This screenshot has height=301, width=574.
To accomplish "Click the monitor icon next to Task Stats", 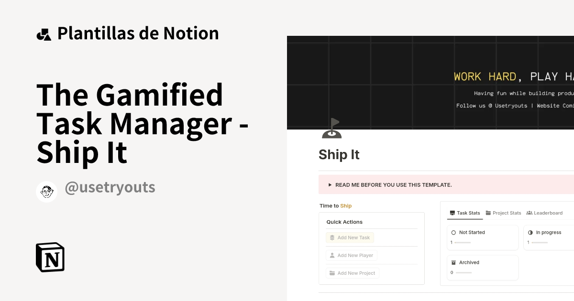I will 452,213.
